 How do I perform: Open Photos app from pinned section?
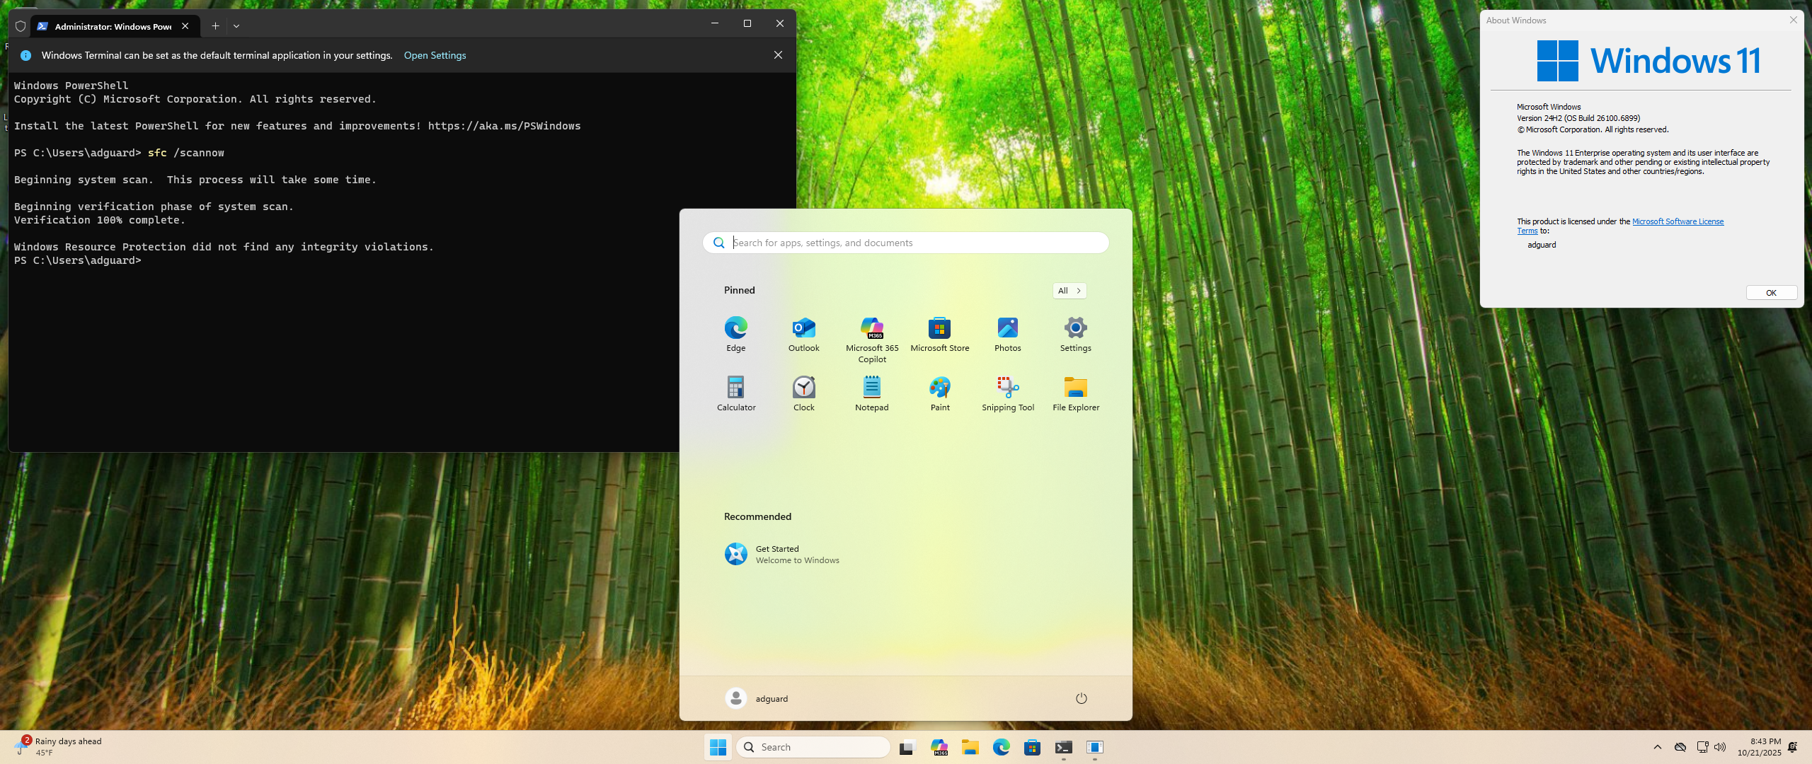(1007, 328)
